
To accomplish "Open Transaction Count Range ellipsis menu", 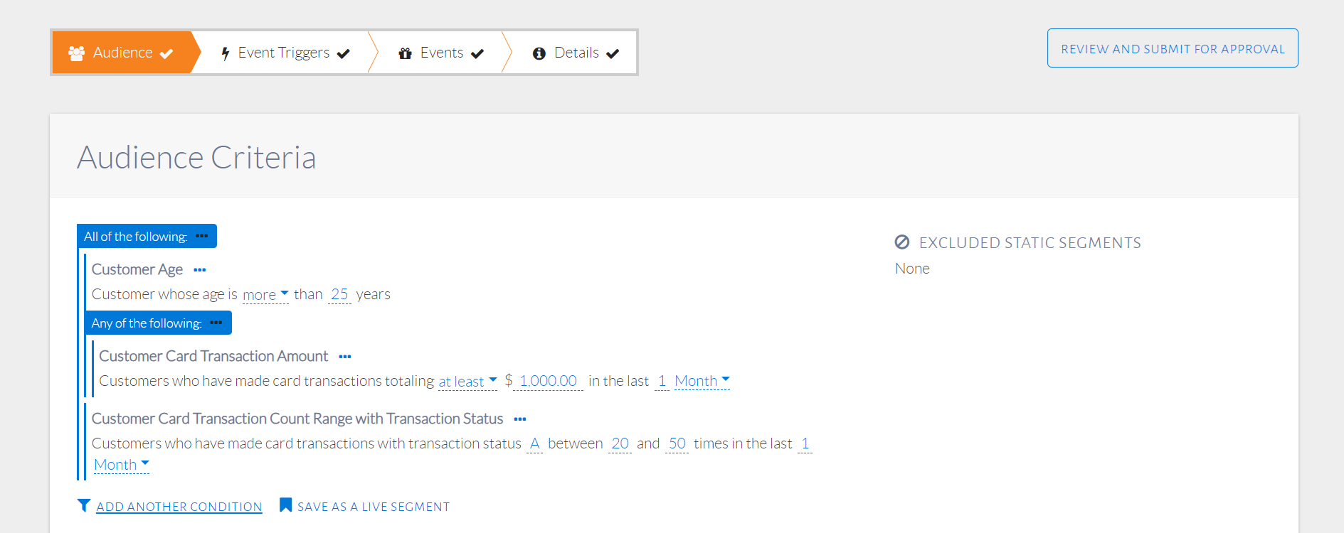I will [520, 419].
